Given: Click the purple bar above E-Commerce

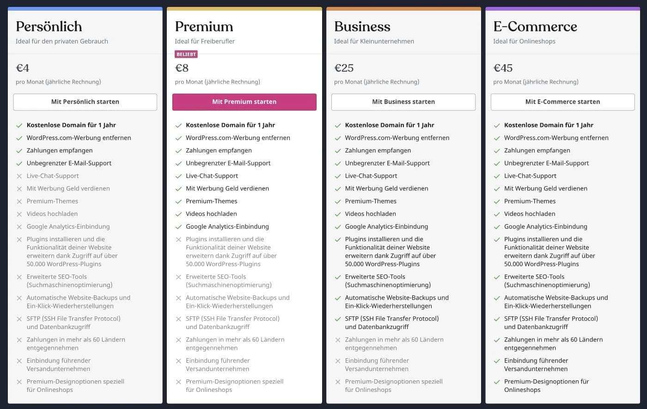Looking at the screenshot, I should (x=562, y=8).
